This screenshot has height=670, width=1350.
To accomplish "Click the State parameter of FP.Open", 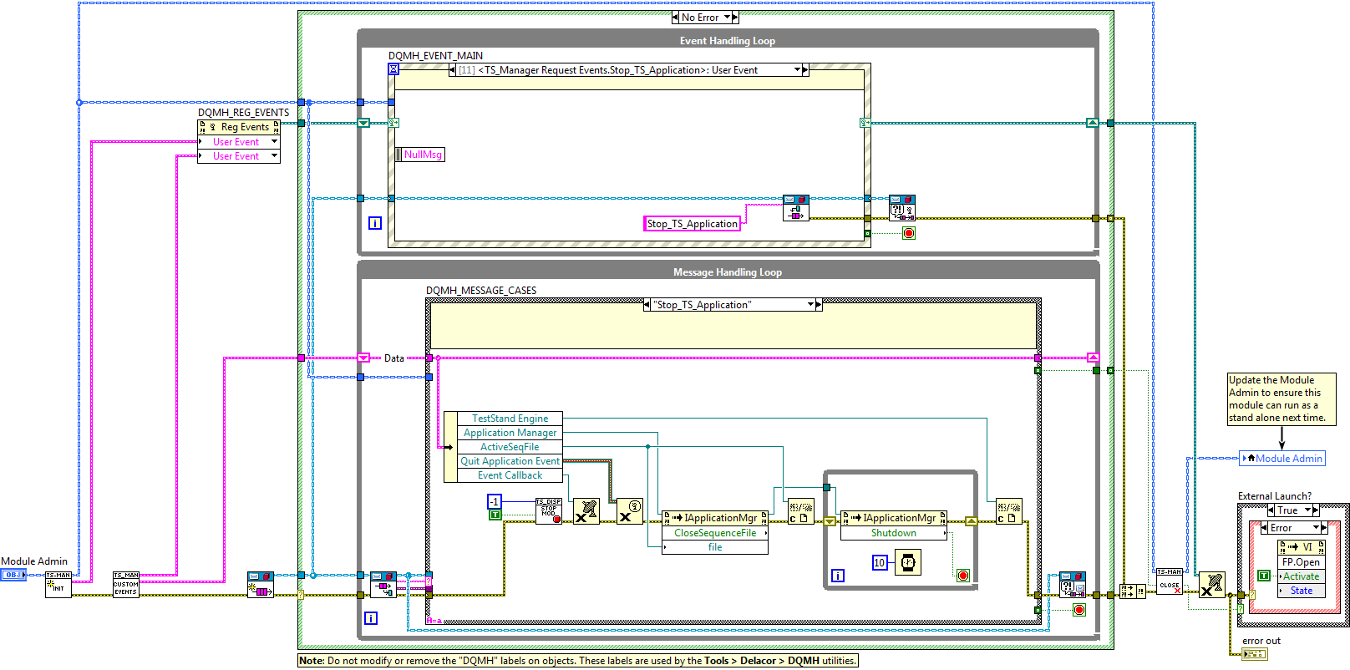I will coord(1301,591).
